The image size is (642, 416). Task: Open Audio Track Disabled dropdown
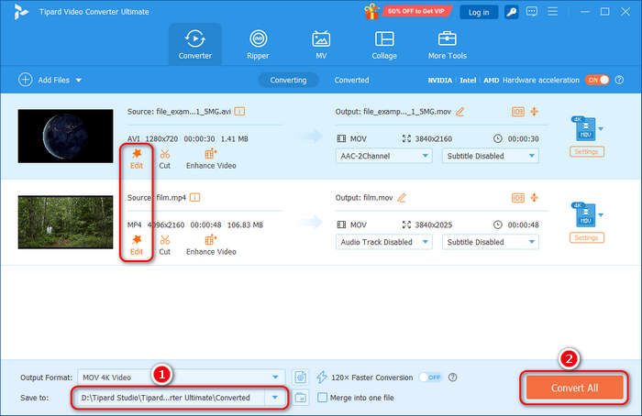point(383,242)
